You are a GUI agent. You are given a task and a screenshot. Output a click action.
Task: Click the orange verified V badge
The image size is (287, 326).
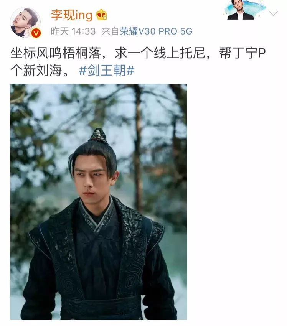tap(36, 33)
